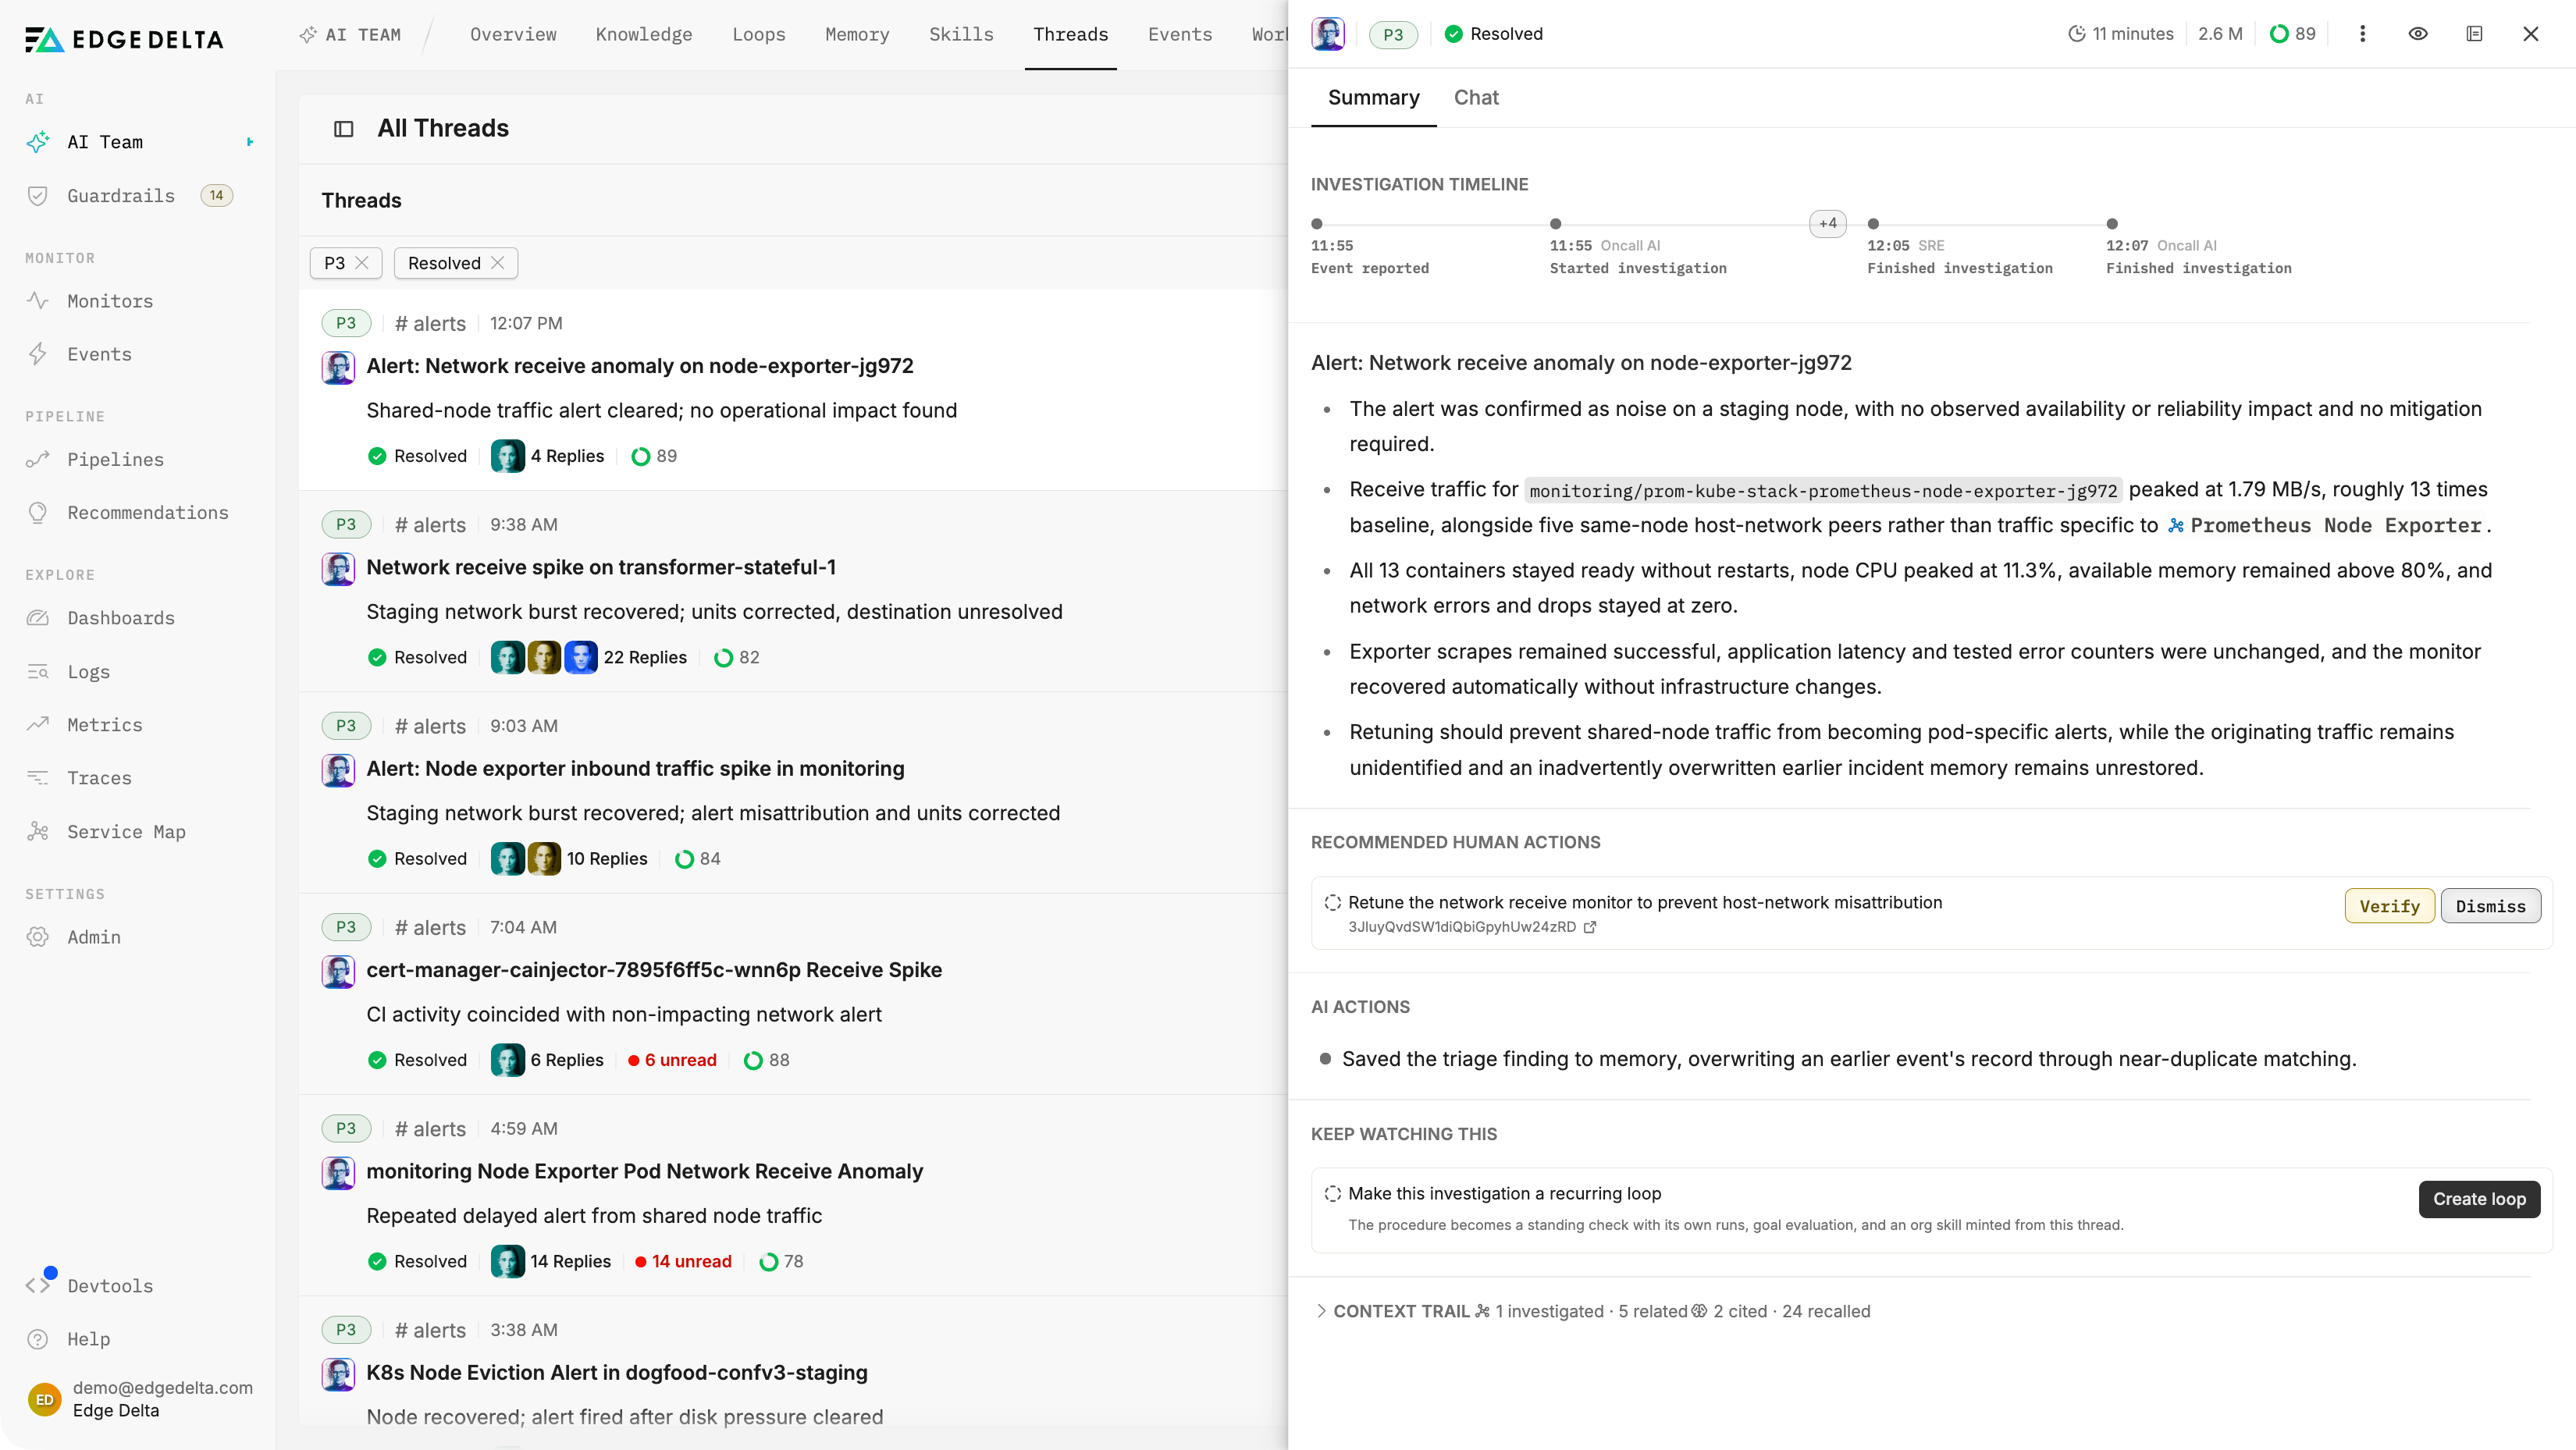
Task: Open Metrics in sidebar
Action: pyautogui.click(x=104, y=724)
